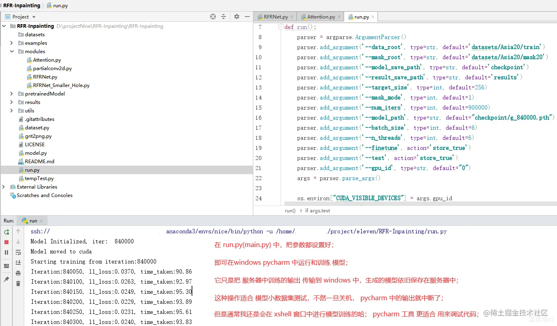Locate current file in Project tree
Screen dimensions: 557x326
(x=213, y=17)
